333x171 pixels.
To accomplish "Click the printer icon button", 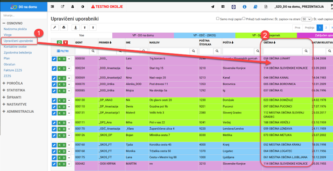I will tap(64, 27).
